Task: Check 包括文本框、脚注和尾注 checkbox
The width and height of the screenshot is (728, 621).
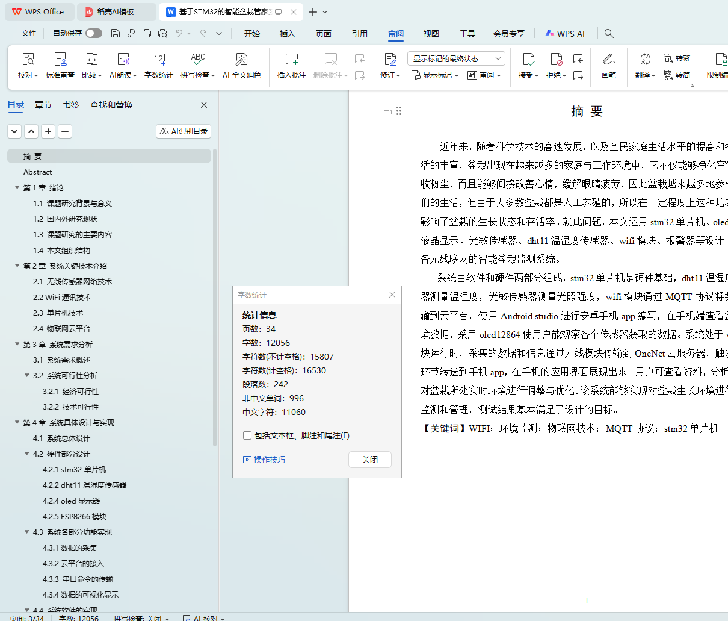Action: coord(247,435)
